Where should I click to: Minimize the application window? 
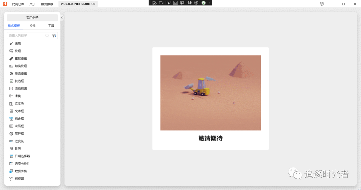tap(332, 4)
